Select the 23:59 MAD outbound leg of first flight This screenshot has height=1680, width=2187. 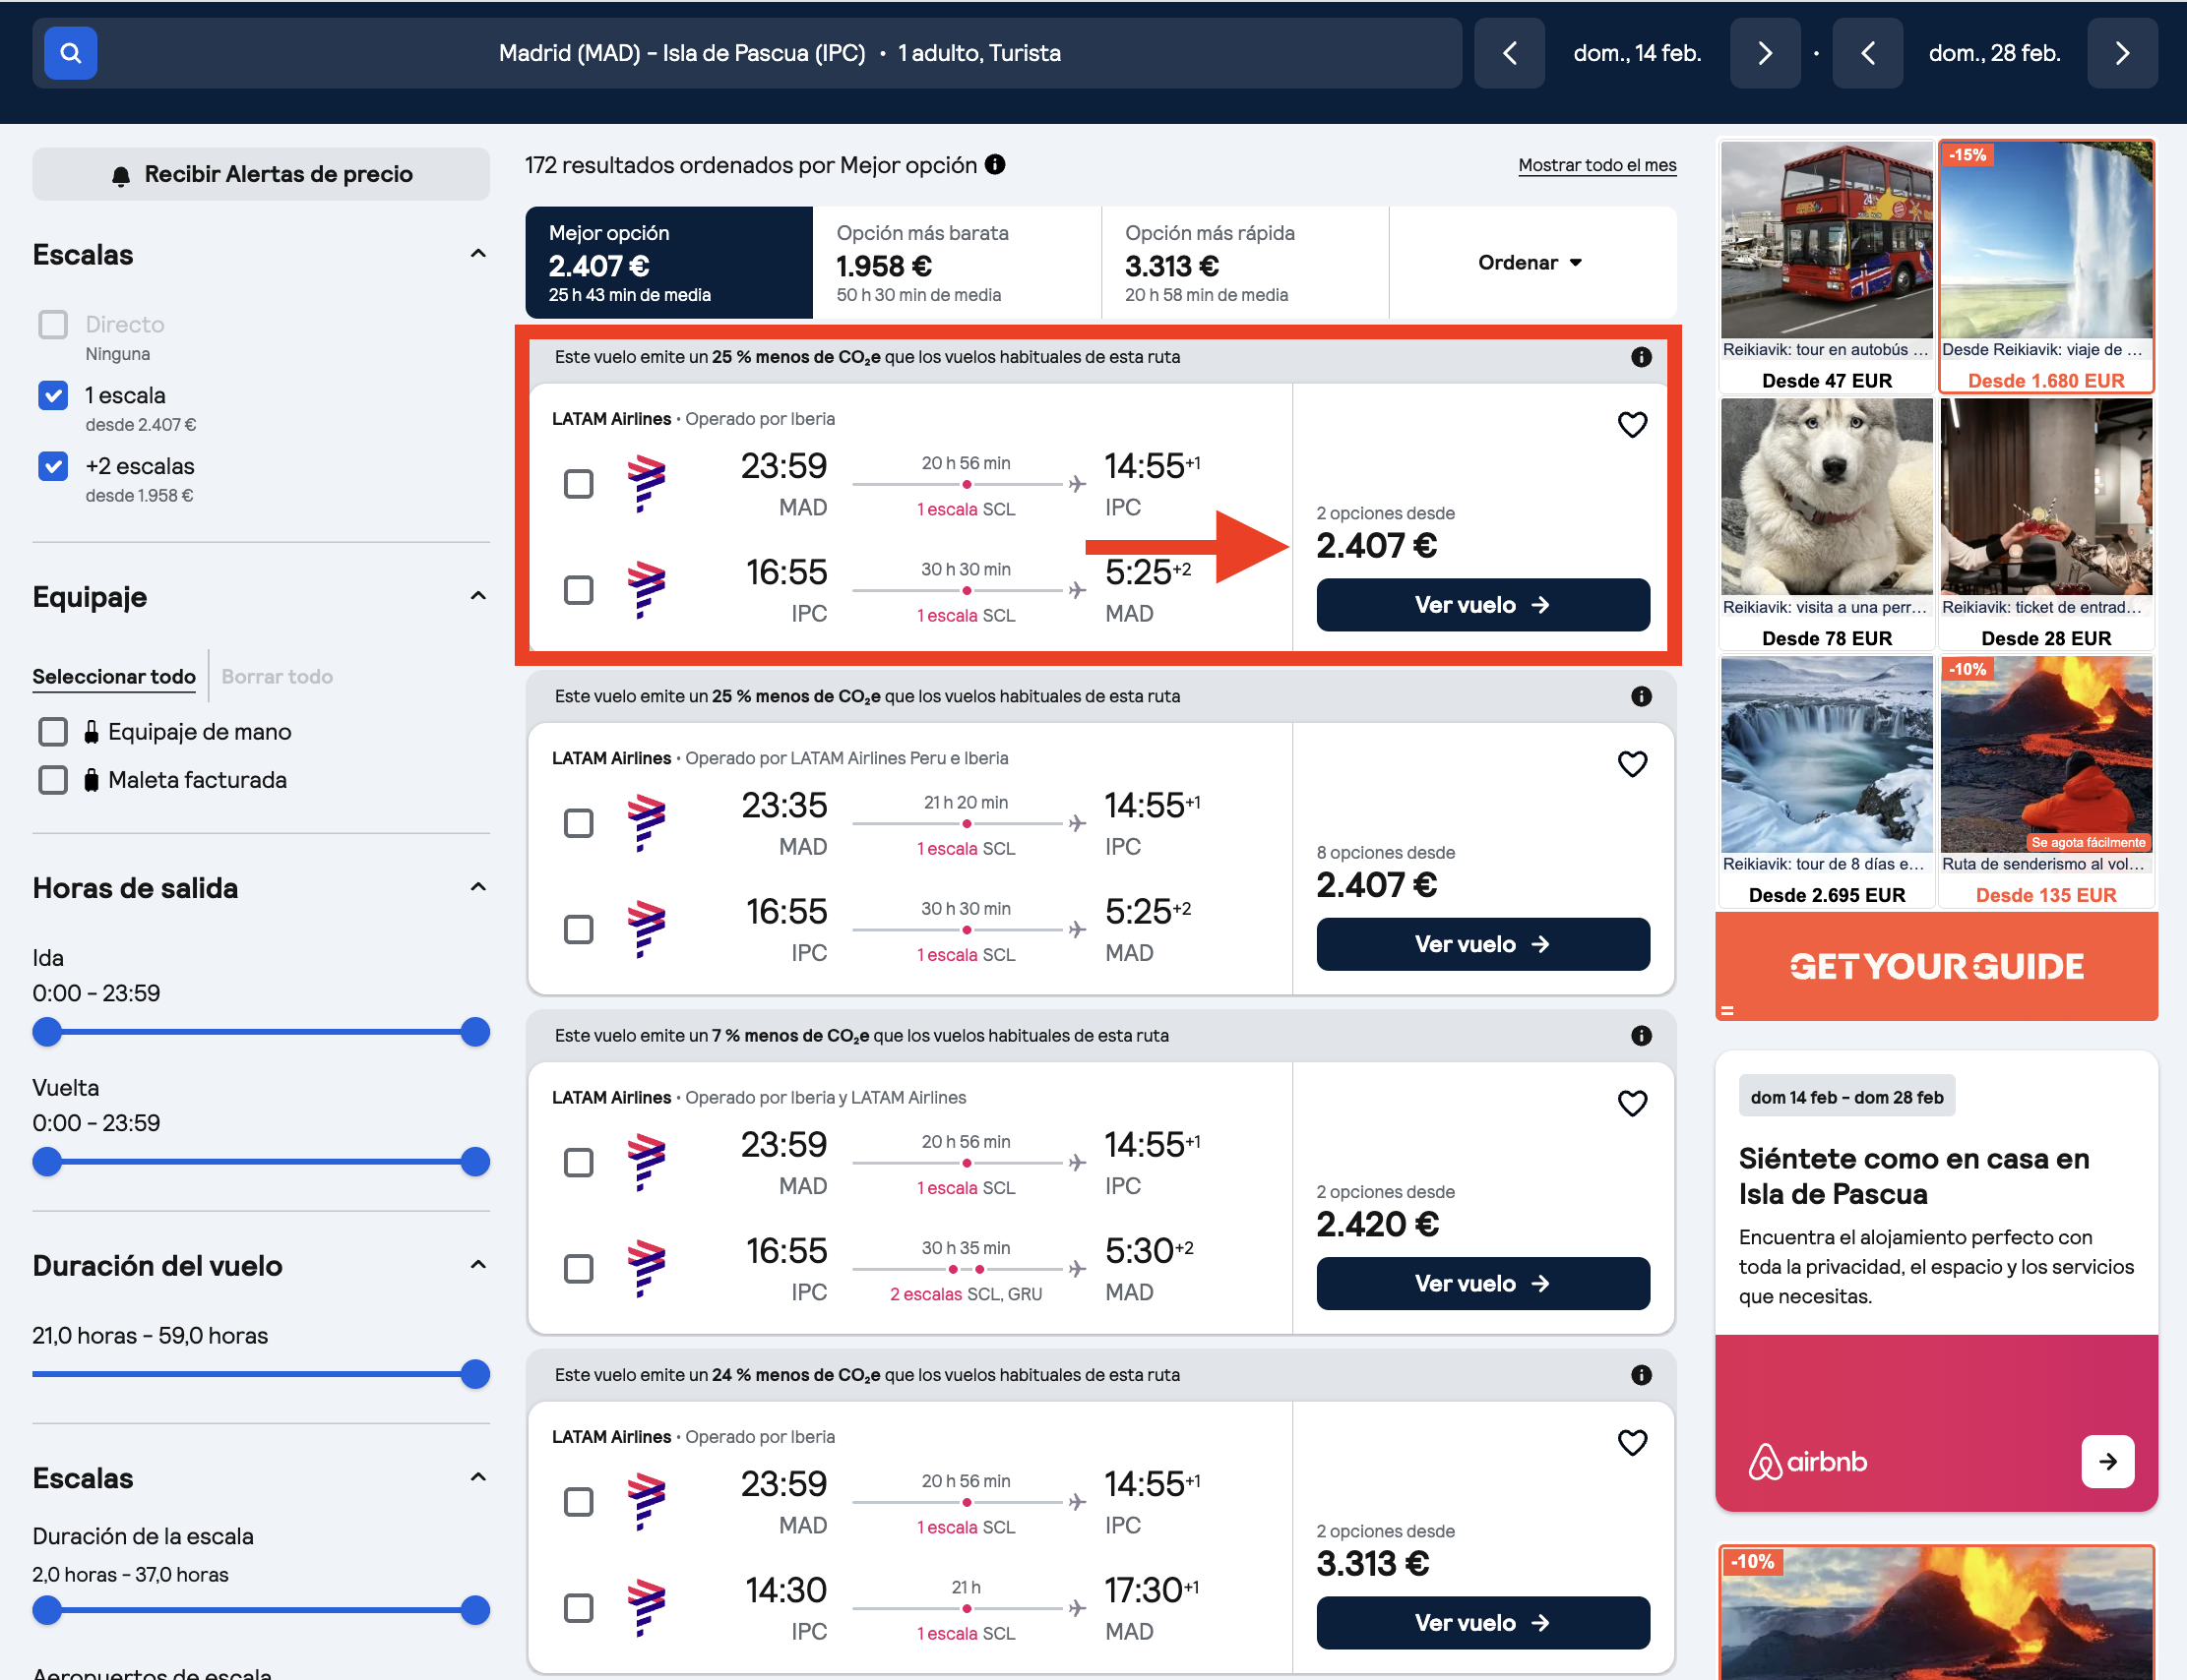click(579, 484)
